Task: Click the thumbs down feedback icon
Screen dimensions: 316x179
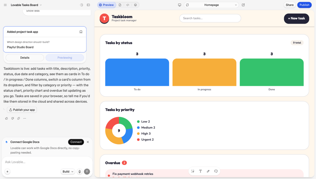Action: (x=12, y=118)
